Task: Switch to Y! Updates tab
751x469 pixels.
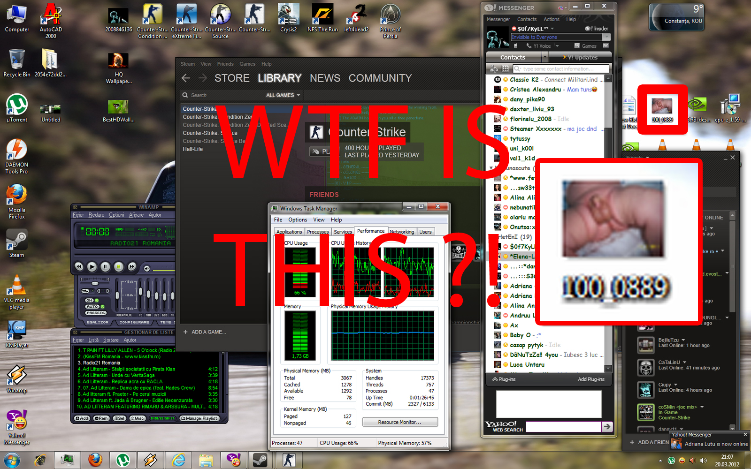Action: click(580, 57)
